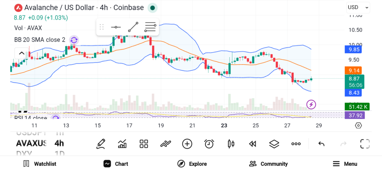Start bar replay with the rewind icon

[253, 144]
